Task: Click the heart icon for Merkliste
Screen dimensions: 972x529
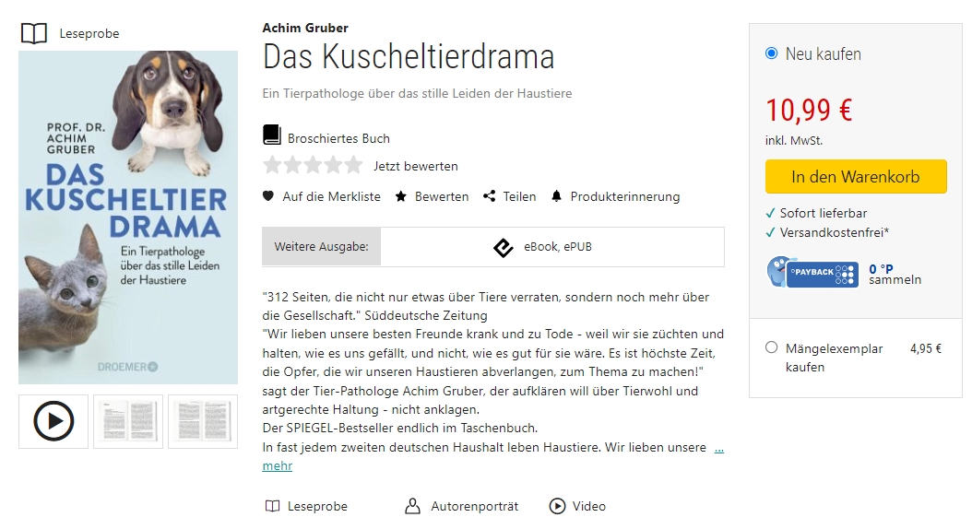Action: pyautogui.click(x=268, y=196)
